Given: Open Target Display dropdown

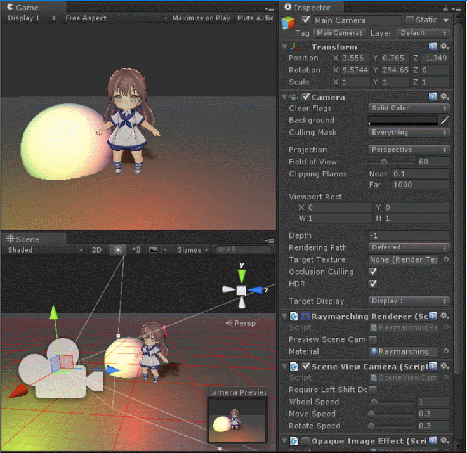Looking at the screenshot, I should click(409, 301).
